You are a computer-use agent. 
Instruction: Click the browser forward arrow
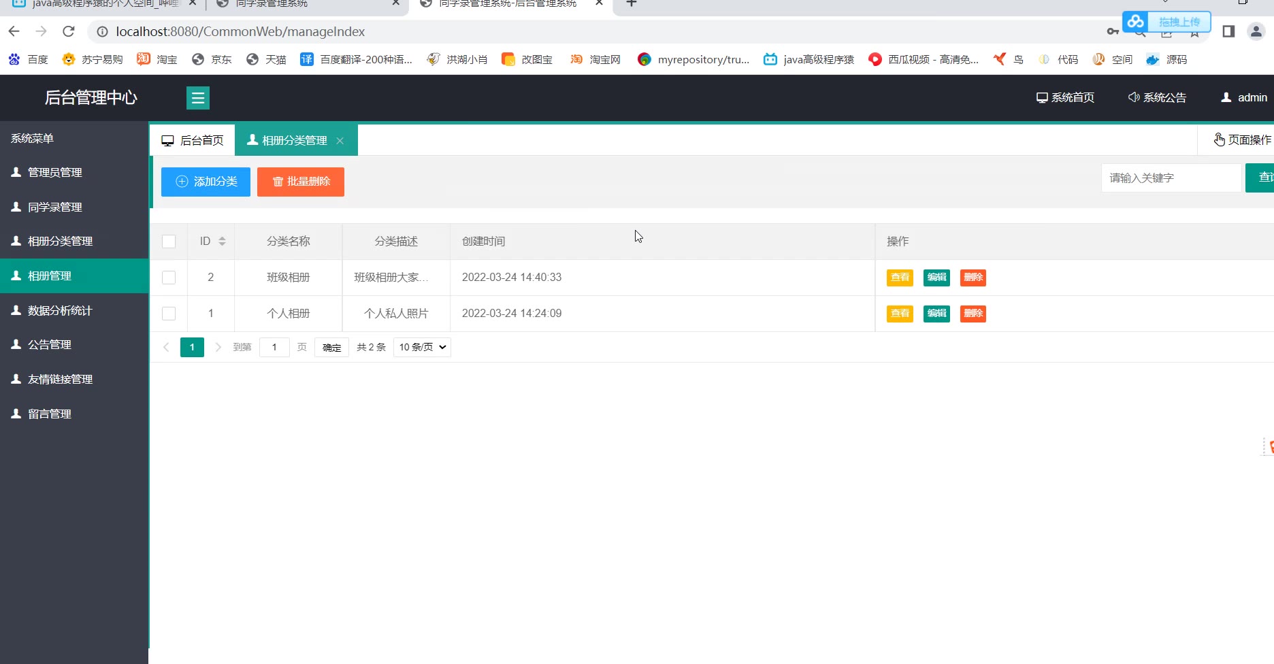tap(41, 31)
